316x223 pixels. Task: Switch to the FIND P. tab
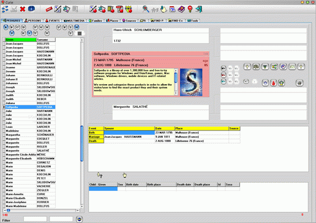[157, 21]
